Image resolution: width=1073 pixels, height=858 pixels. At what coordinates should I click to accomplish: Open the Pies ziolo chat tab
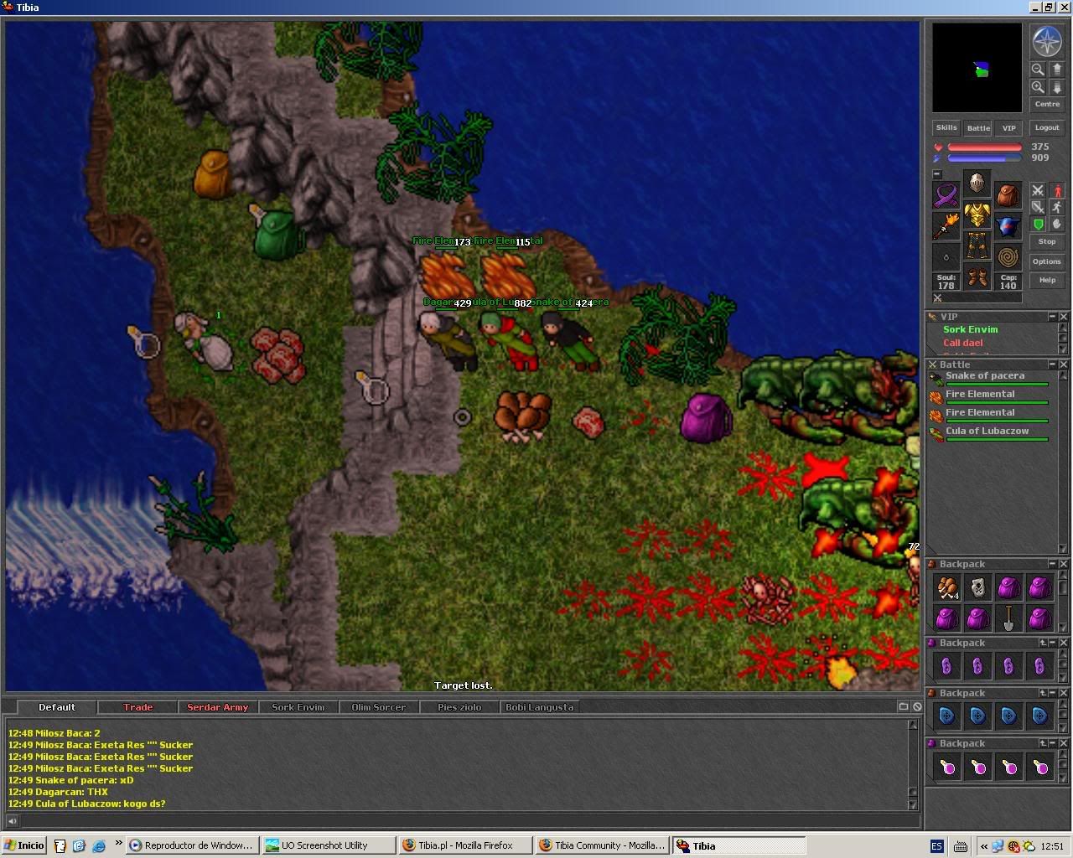point(459,707)
